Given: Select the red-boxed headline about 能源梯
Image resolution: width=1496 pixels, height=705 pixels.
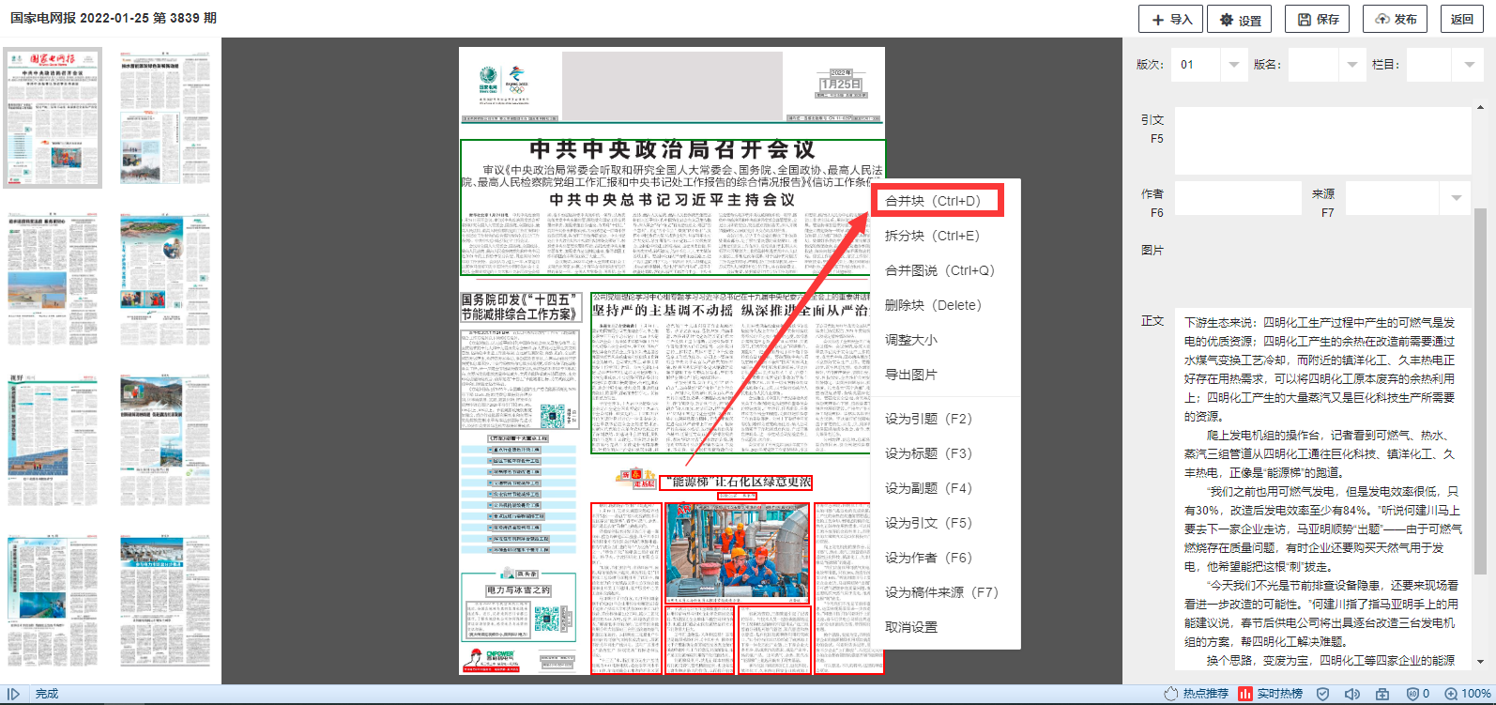Looking at the screenshot, I should point(736,483).
